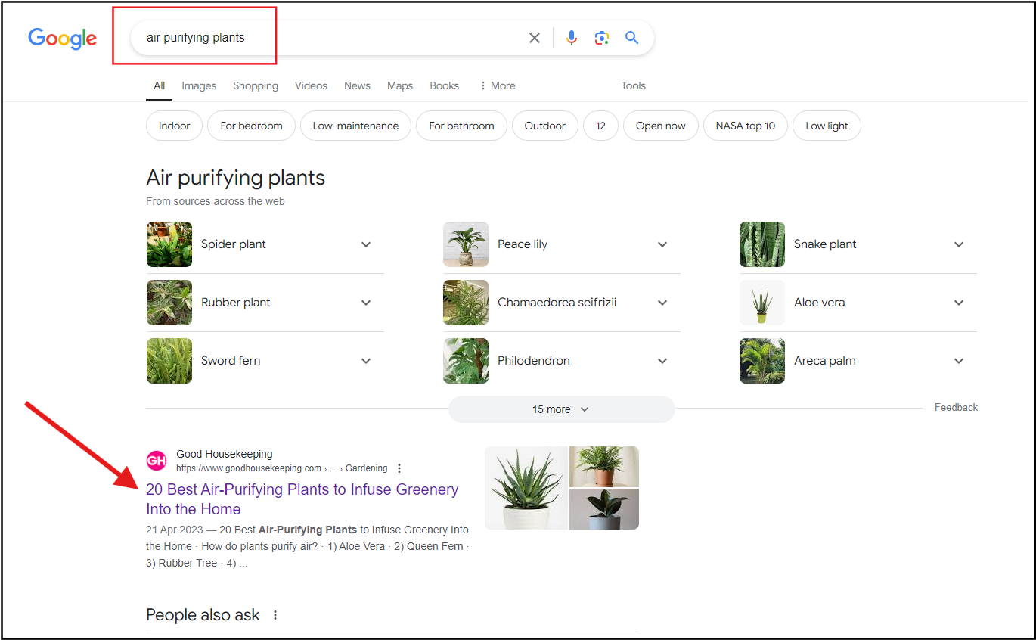
Task: Expand the Peace lily entry chevron
Action: [x=662, y=244]
